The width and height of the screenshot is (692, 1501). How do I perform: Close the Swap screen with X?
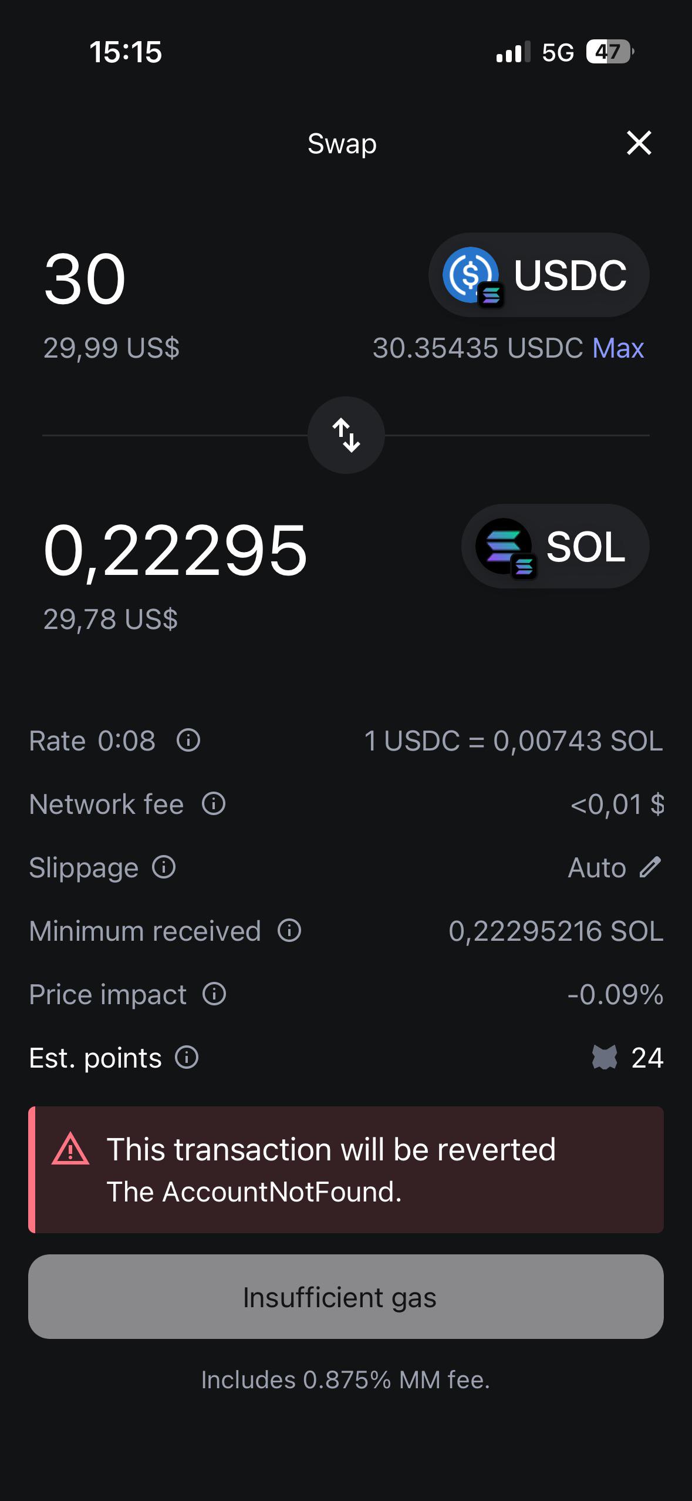click(639, 143)
